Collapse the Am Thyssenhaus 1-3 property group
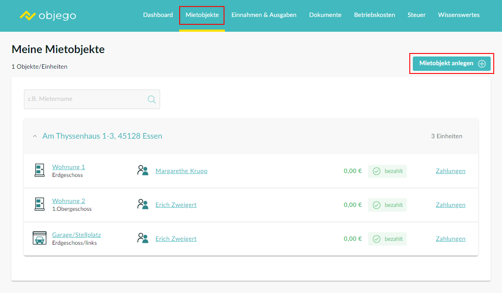Screen dimensions: 502x293 click(x=35, y=137)
